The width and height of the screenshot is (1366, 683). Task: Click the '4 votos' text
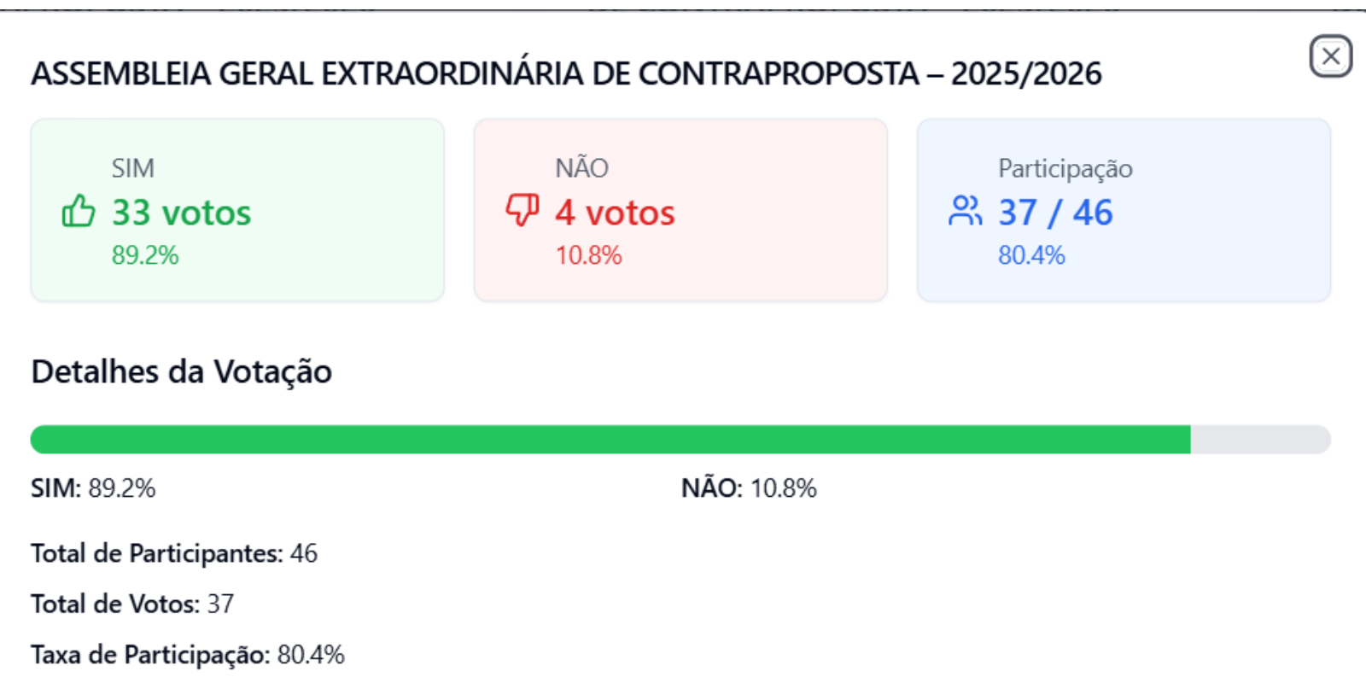615,213
